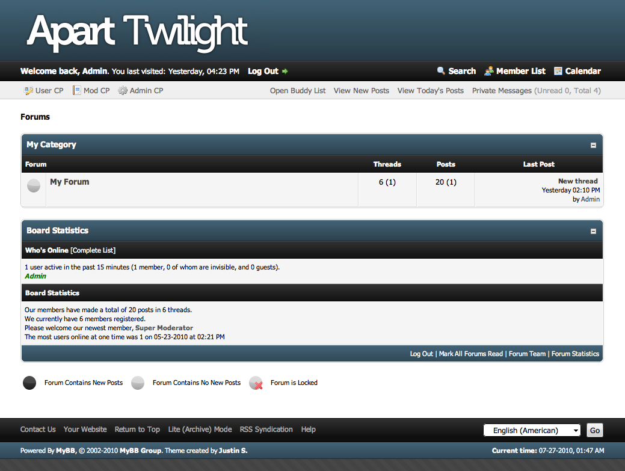Open the Forum Statistics link

[575, 354]
